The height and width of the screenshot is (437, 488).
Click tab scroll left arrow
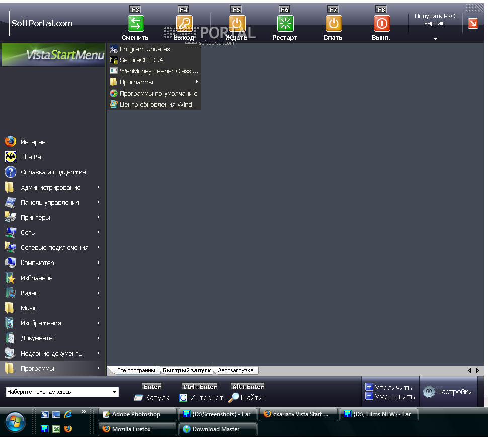470,370
